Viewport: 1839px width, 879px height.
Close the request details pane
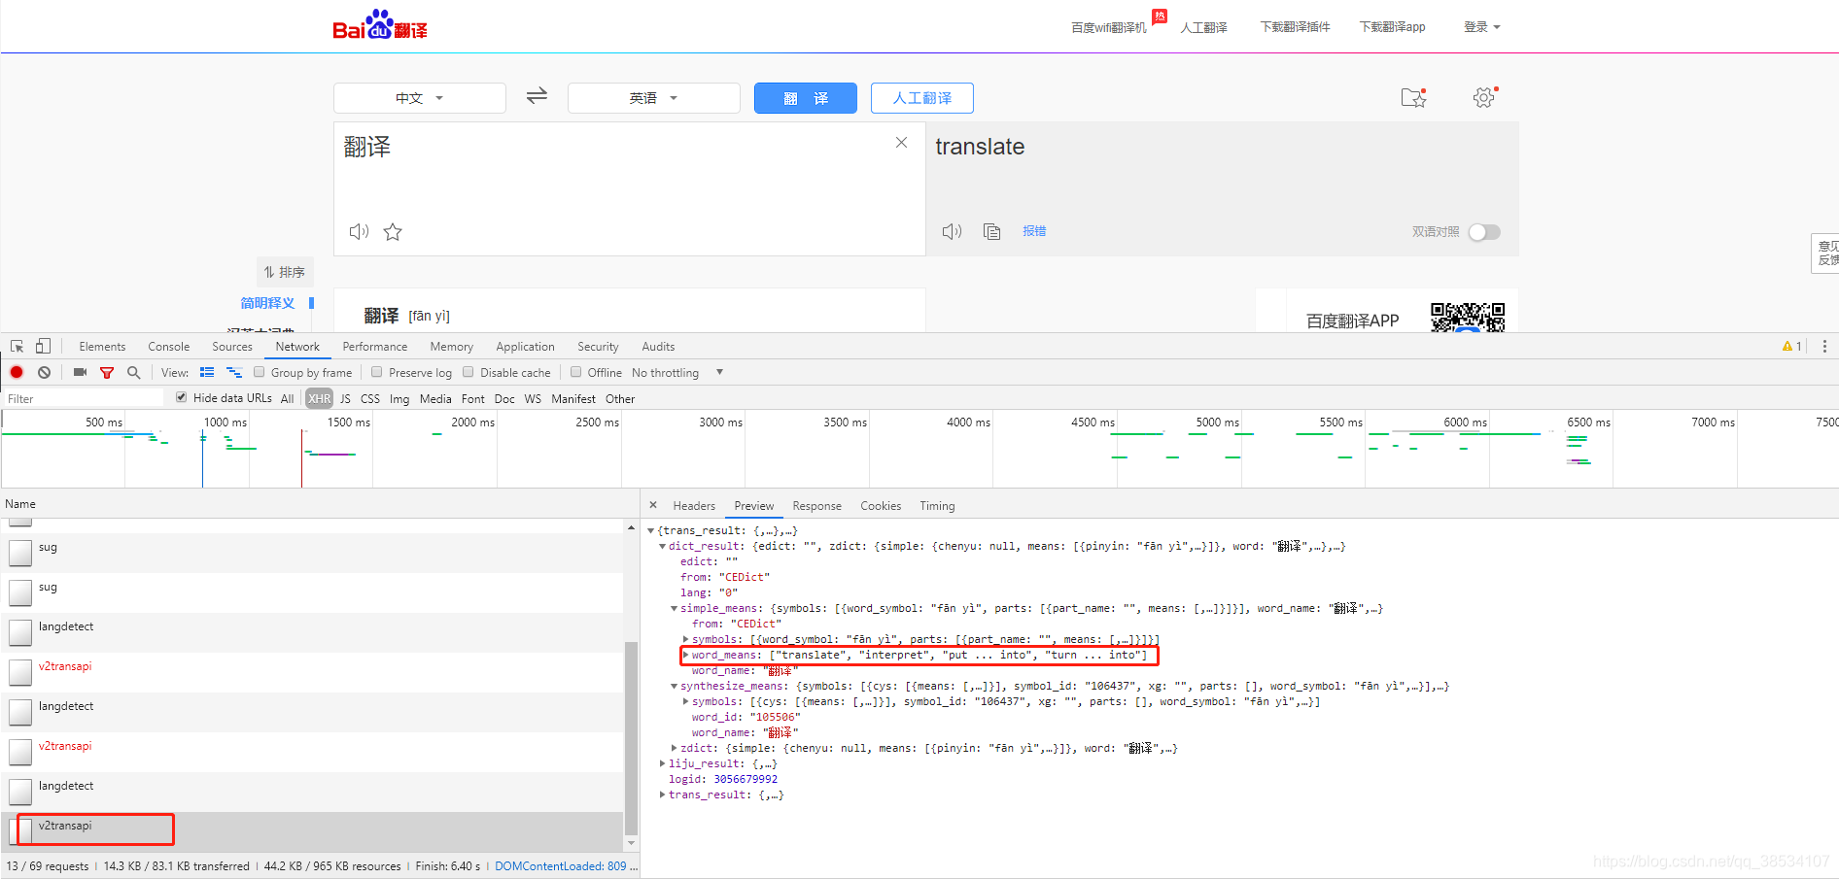pos(653,505)
